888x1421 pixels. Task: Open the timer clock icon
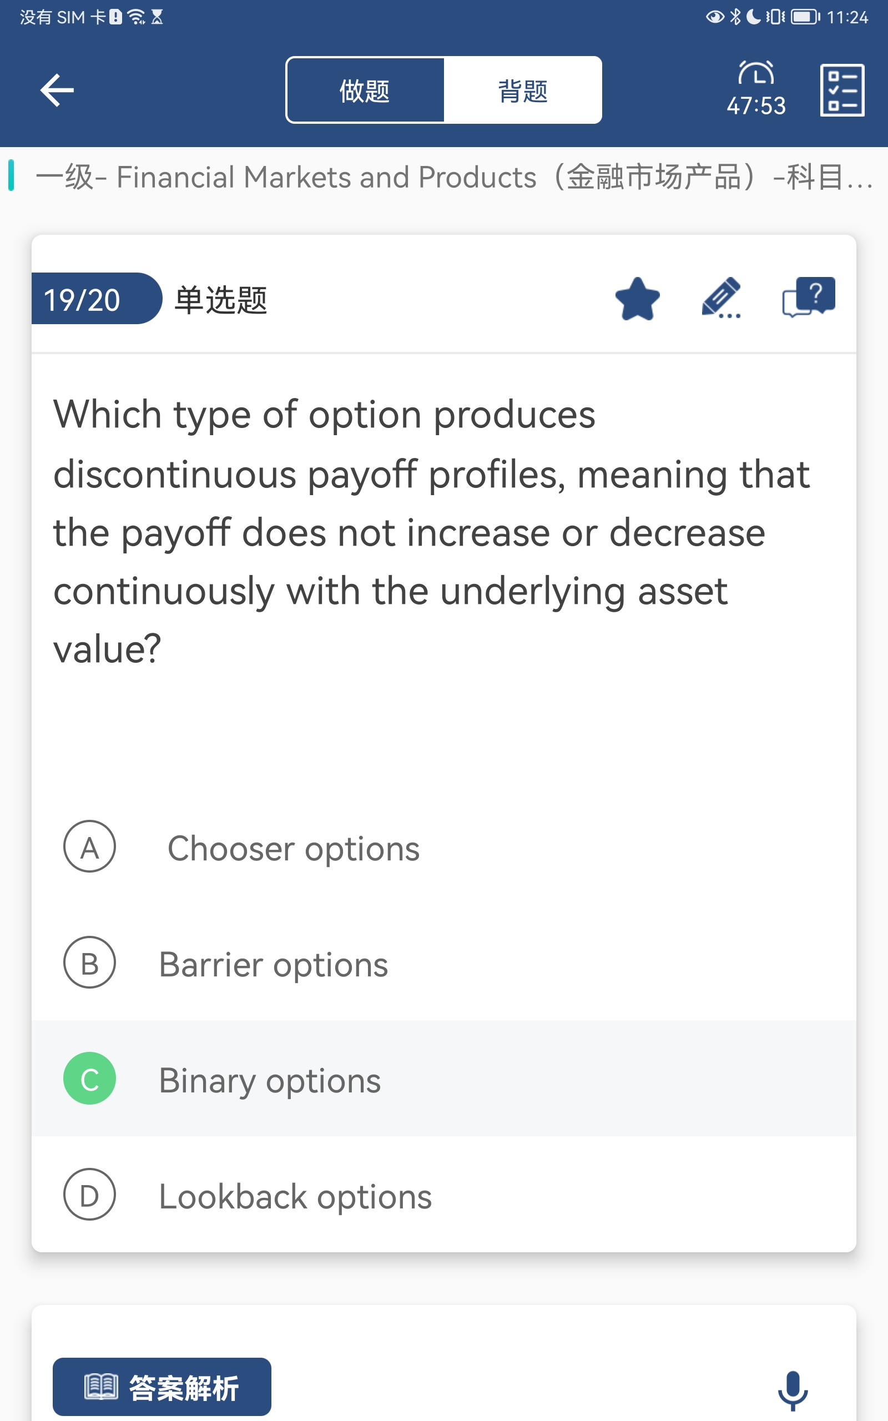[x=756, y=74]
